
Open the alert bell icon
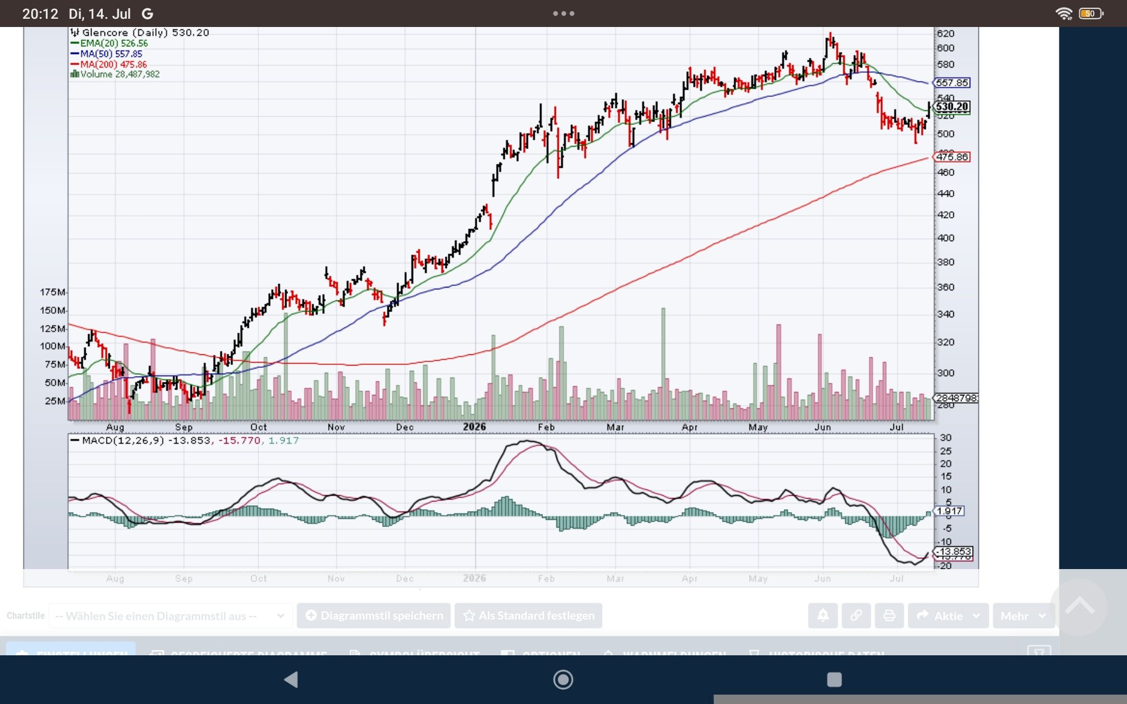pyautogui.click(x=823, y=615)
